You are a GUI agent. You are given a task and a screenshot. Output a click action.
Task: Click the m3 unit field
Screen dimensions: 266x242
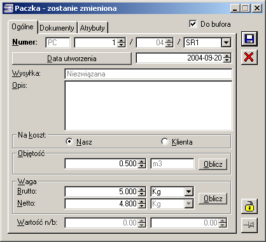tap(172, 164)
